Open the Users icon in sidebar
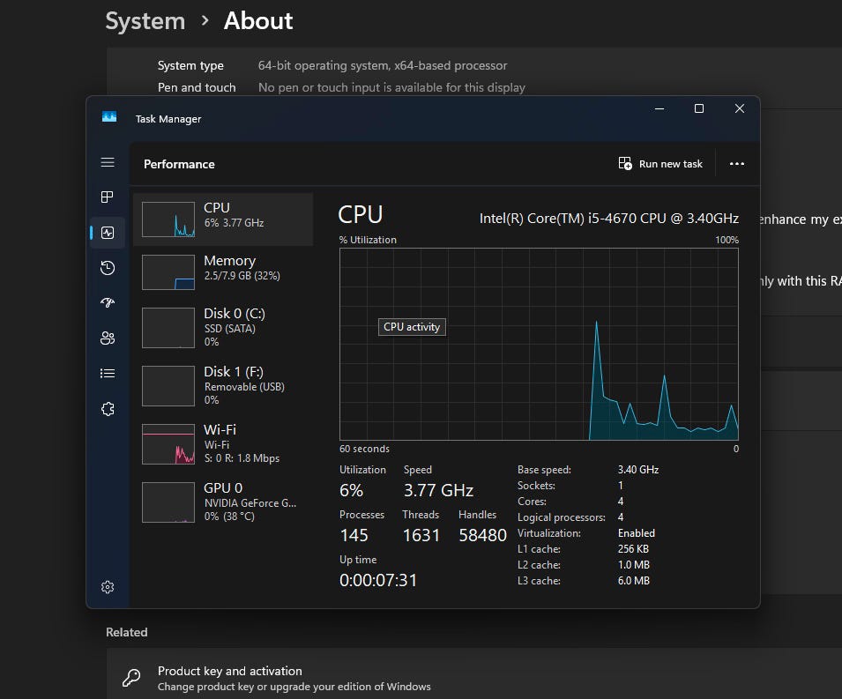The width and height of the screenshot is (842, 699). pyautogui.click(x=108, y=338)
